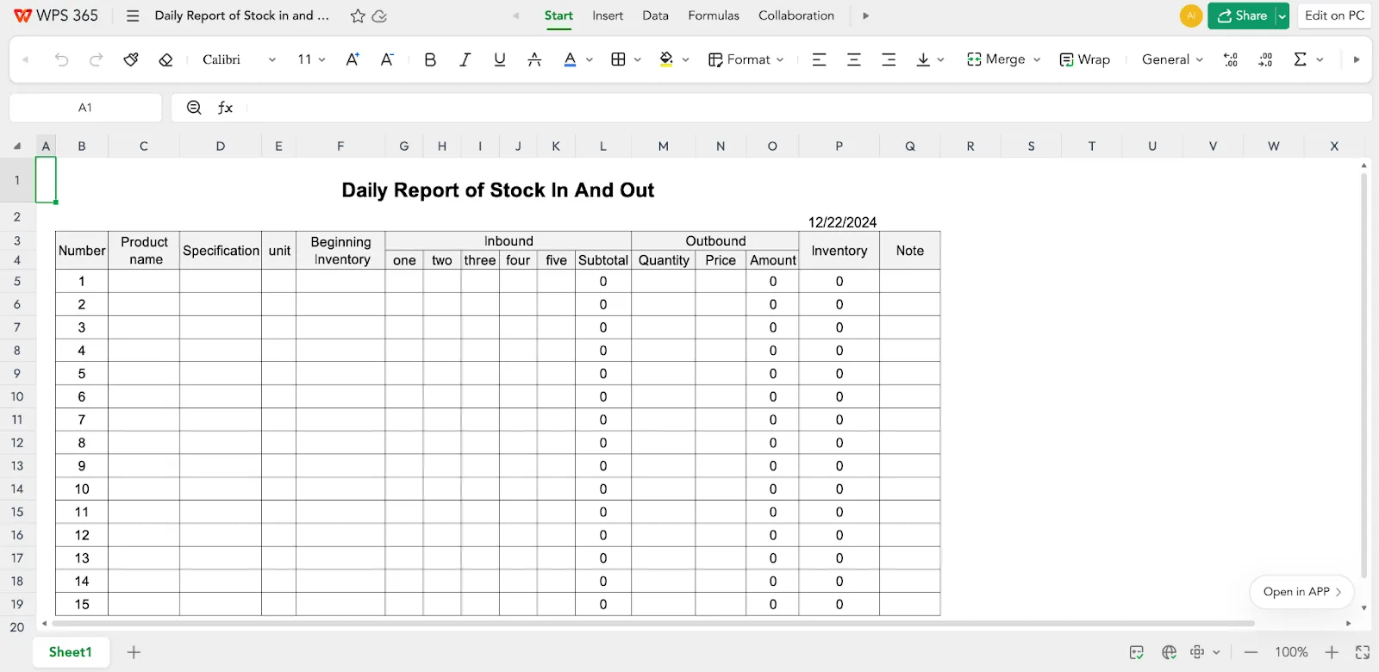Expand the Calibri font name dropdown
Screen dimensions: 1379x672
click(272, 59)
